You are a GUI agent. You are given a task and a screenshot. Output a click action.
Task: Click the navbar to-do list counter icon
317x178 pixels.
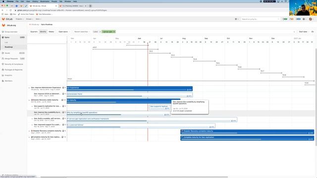(298, 19)
